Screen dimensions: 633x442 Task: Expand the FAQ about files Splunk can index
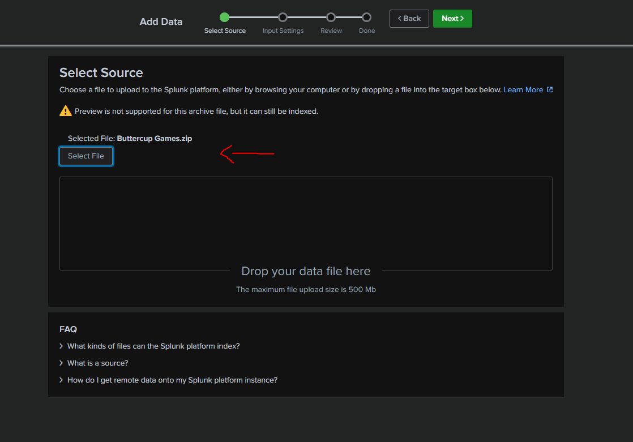pos(153,346)
